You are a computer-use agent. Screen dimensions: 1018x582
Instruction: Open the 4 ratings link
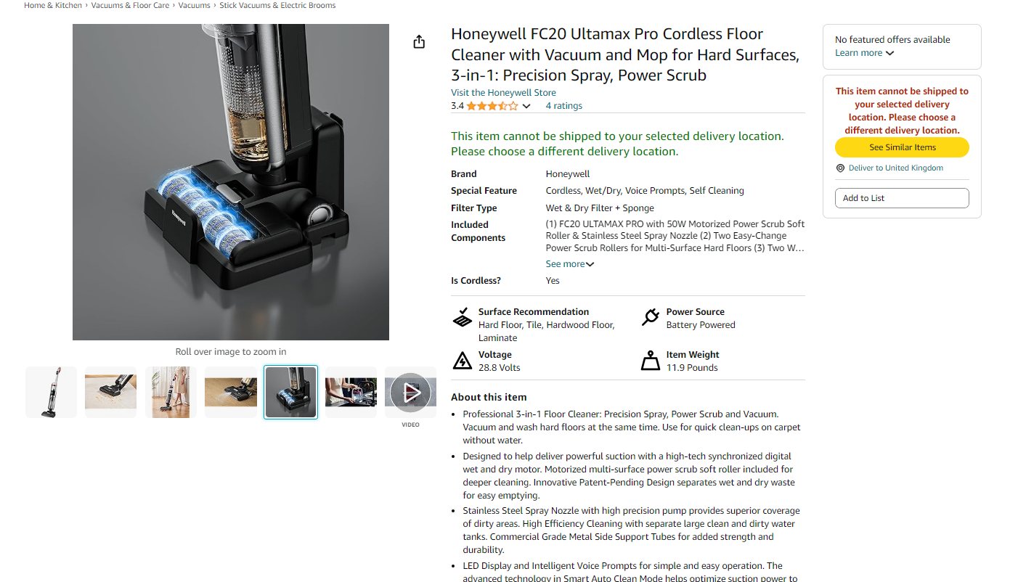pos(564,106)
